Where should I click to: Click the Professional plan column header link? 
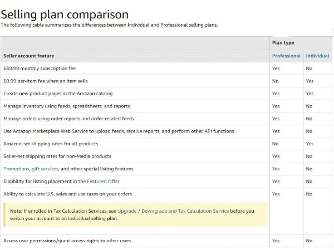(286, 56)
